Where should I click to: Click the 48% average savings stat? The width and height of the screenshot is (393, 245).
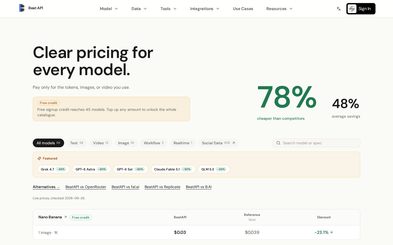pyautogui.click(x=346, y=108)
